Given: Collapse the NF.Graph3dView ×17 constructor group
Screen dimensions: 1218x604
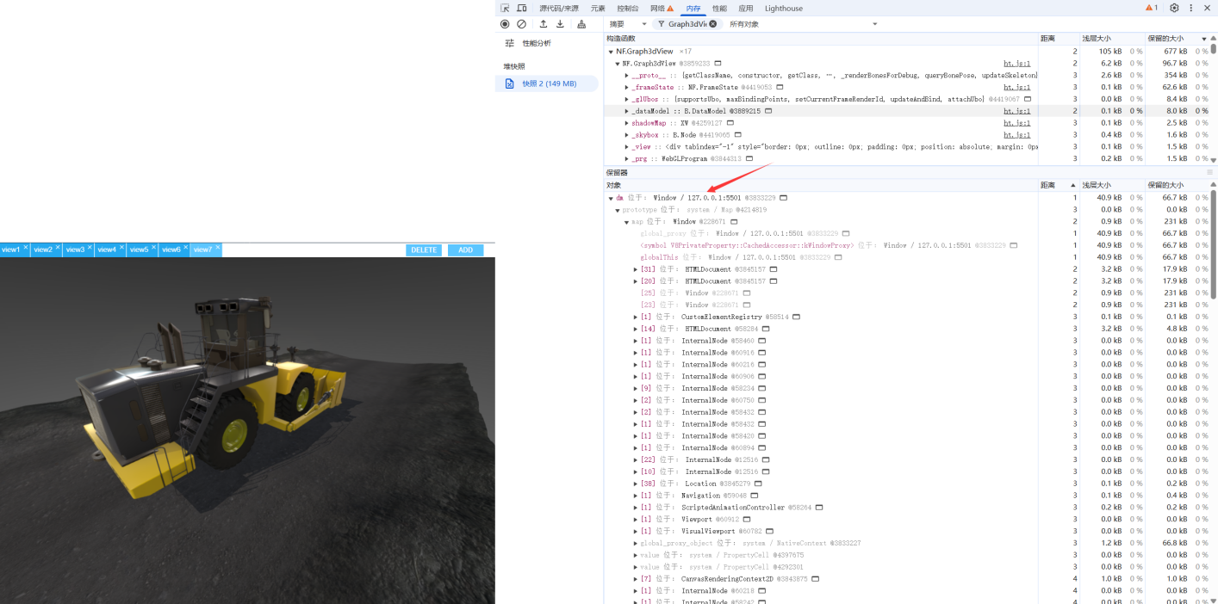Looking at the screenshot, I should coord(611,52).
